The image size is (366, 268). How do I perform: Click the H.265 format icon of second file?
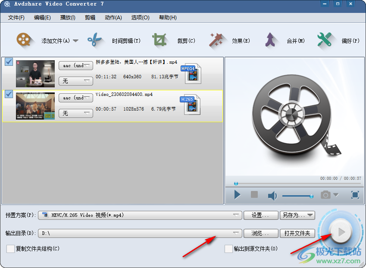(190, 105)
